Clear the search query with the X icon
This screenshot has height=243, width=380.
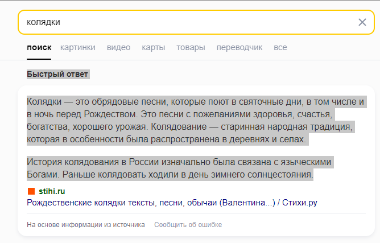click(362, 22)
